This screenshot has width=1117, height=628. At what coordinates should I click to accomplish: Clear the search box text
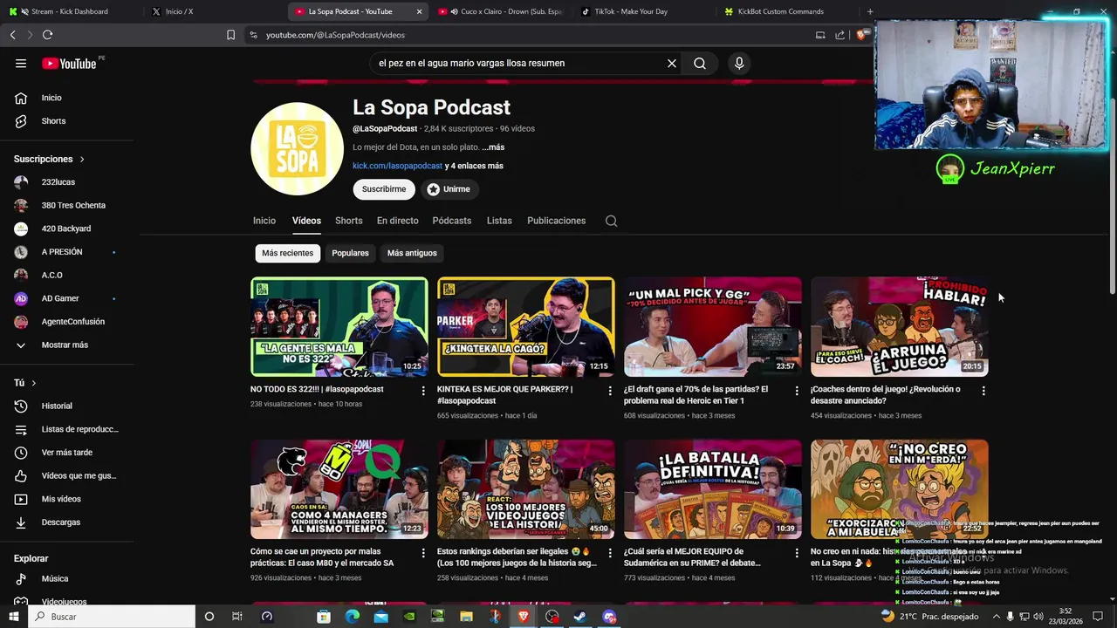[x=672, y=63]
